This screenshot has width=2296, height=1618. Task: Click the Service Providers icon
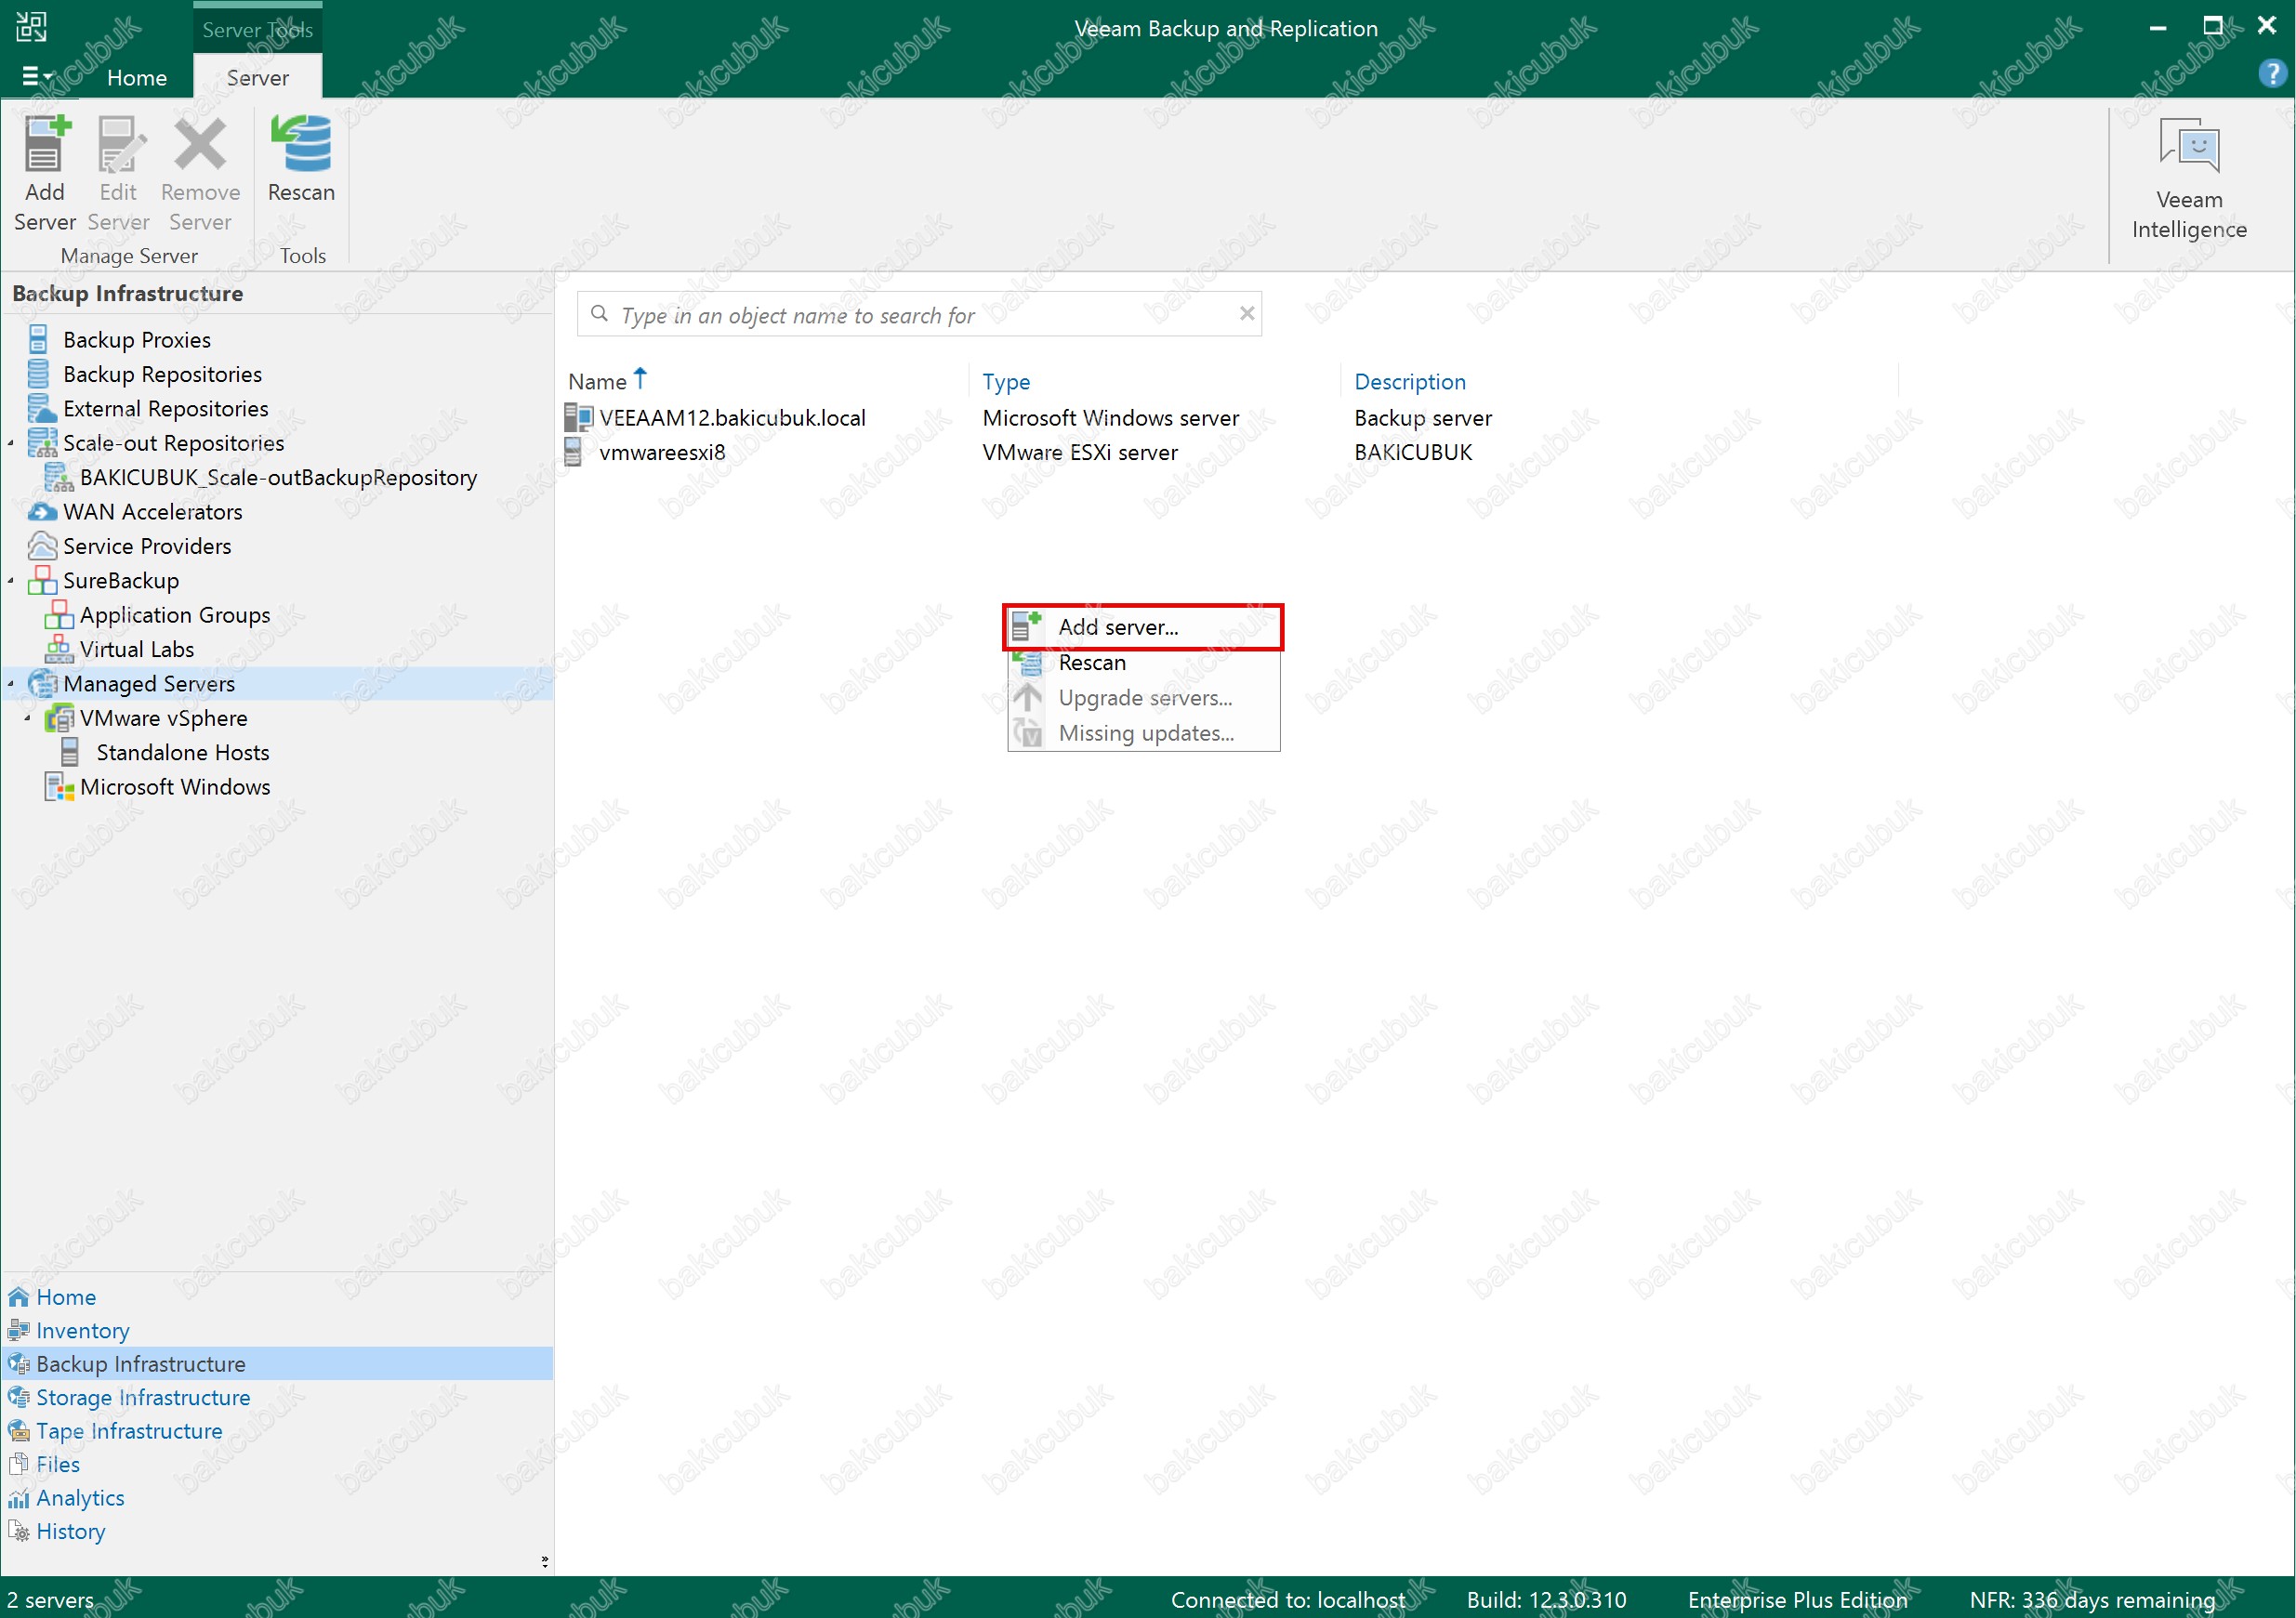click(42, 545)
